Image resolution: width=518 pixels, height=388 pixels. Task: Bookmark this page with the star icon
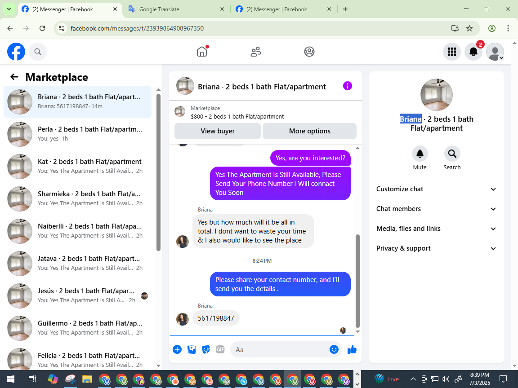pos(469,28)
